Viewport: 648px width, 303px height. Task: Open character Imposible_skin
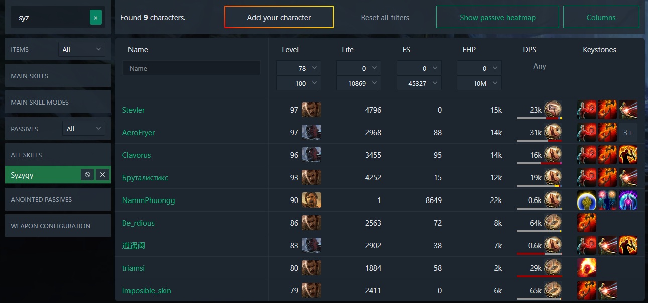click(147, 291)
